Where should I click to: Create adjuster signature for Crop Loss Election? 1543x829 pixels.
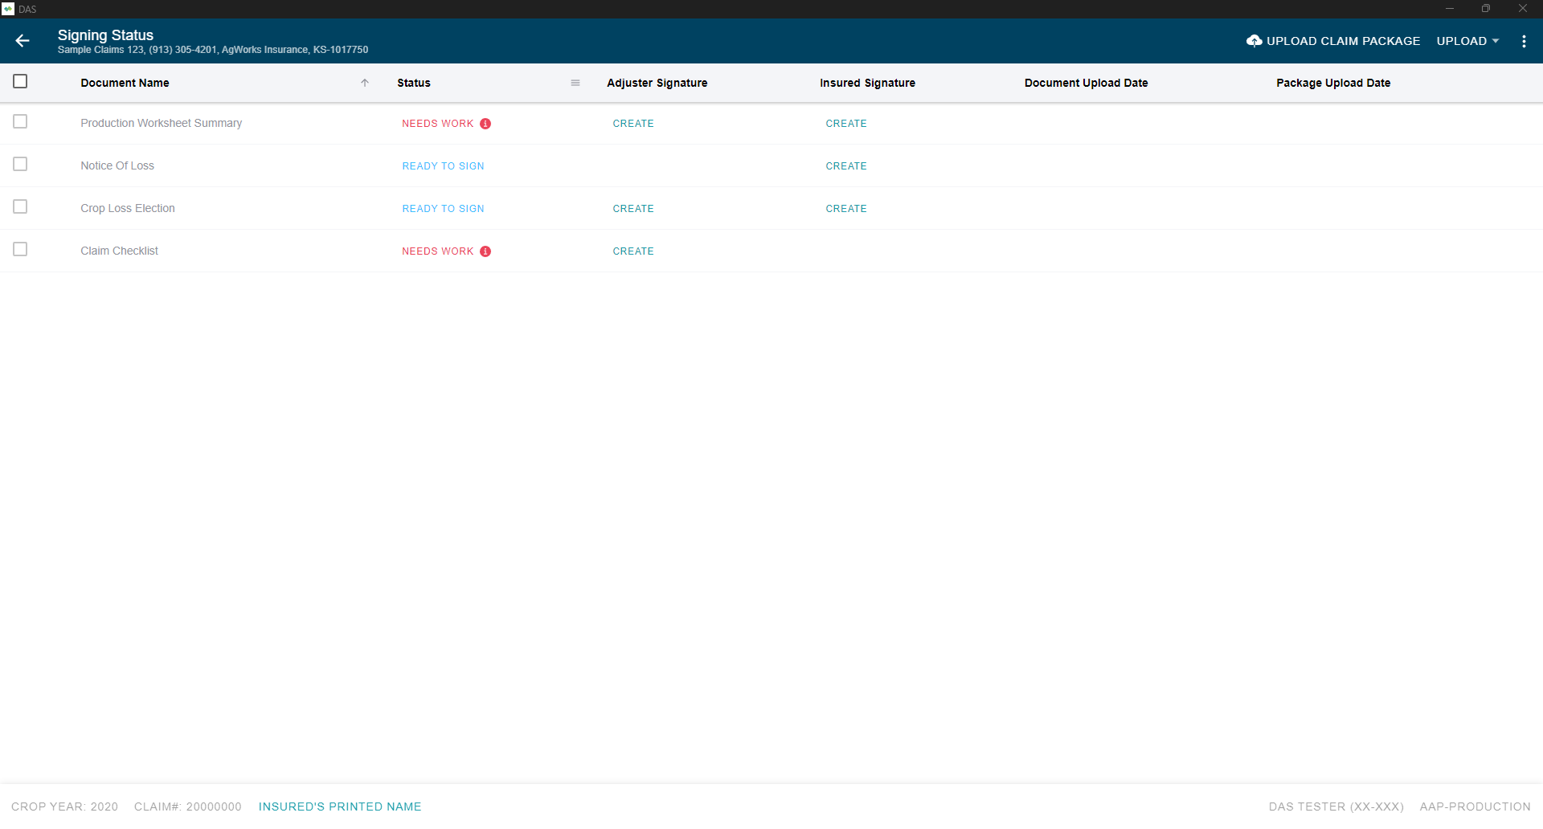pos(633,209)
